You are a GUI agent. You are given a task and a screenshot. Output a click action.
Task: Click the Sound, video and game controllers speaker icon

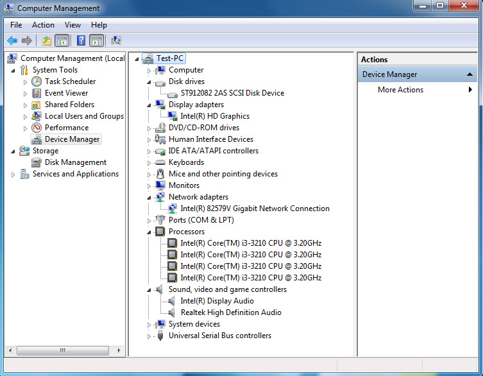pos(159,289)
